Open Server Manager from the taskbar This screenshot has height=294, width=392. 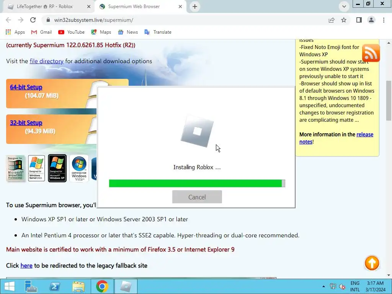point(31,286)
